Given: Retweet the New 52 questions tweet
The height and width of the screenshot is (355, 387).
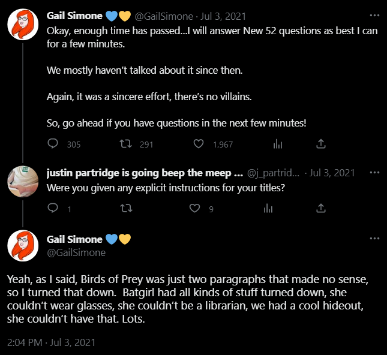Looking at the screenshot, I should [126, 143].
